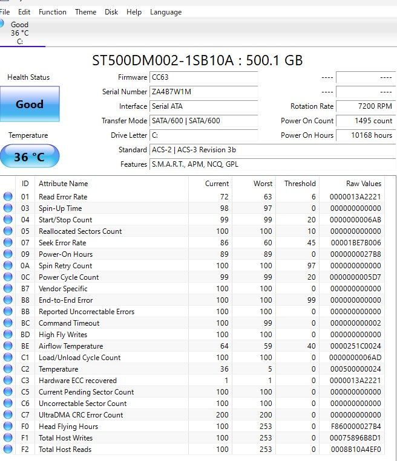Image resolution: width=397 pixels, height=461 pixels.
Task: Select the Reallocated Sectors Count attribute name
Action: (x=80, y=231)
